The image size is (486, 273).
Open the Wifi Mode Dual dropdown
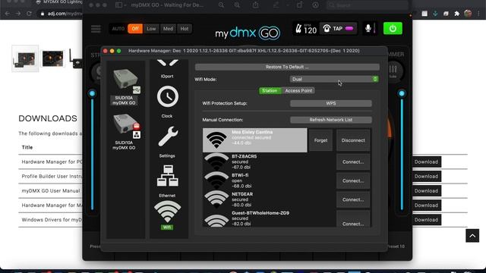(334, 79)
